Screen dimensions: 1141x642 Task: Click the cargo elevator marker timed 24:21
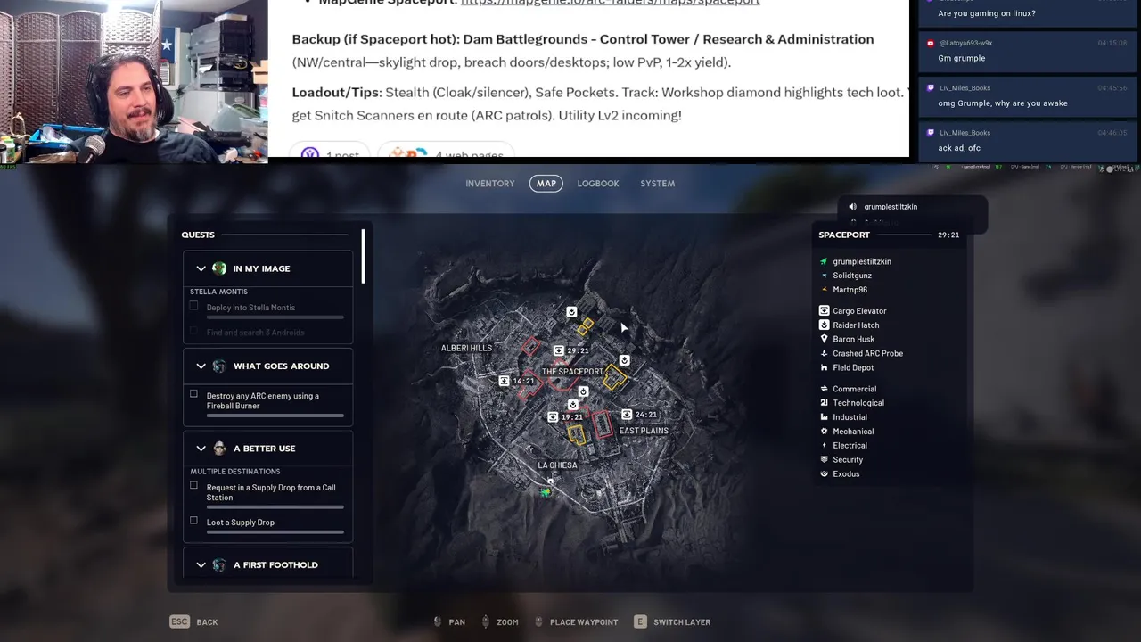[627, 415]
